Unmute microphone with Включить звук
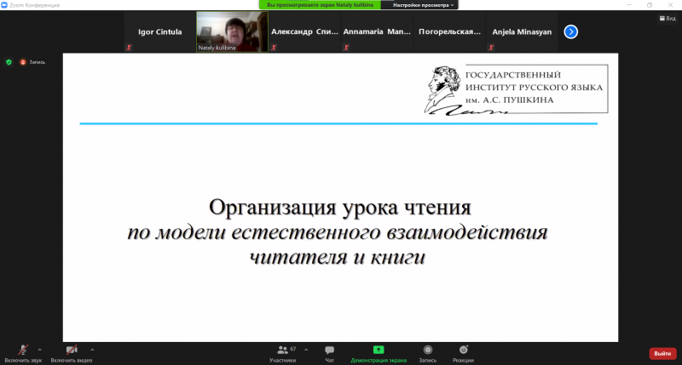This screenshot has height=365, width=682. [23, 351]
